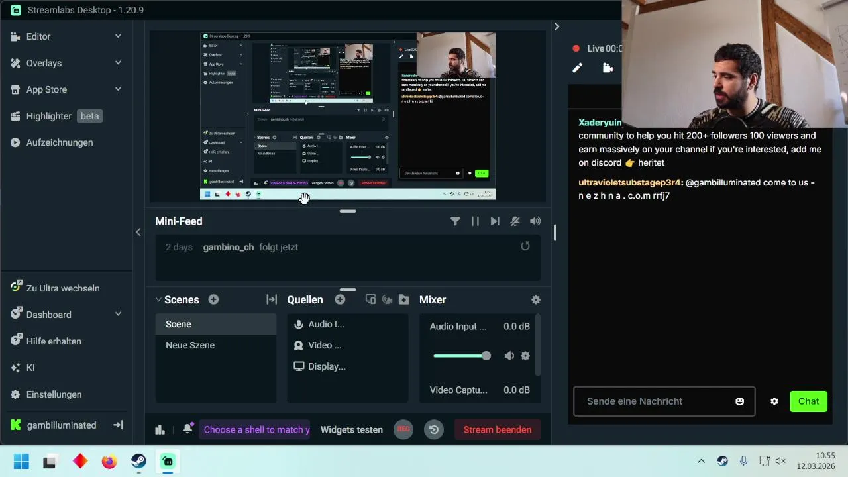Add a new source in Quellen
The width and height of the screenshot is (848, 477).
[340, 300]
